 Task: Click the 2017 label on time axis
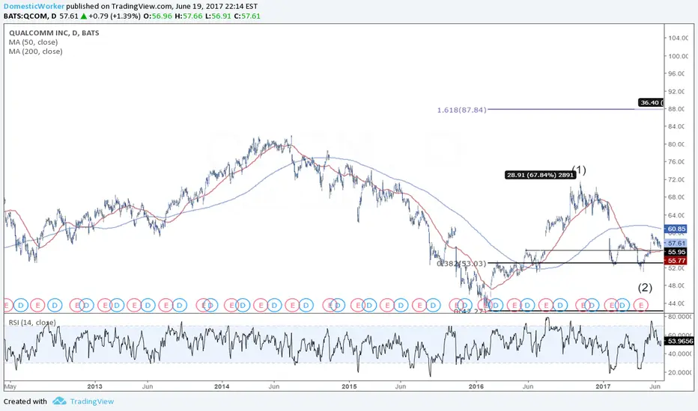[x=603, y=386]
